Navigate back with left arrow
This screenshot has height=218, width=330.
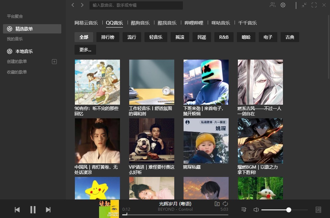pyautogui.click(x=73, y=5)
